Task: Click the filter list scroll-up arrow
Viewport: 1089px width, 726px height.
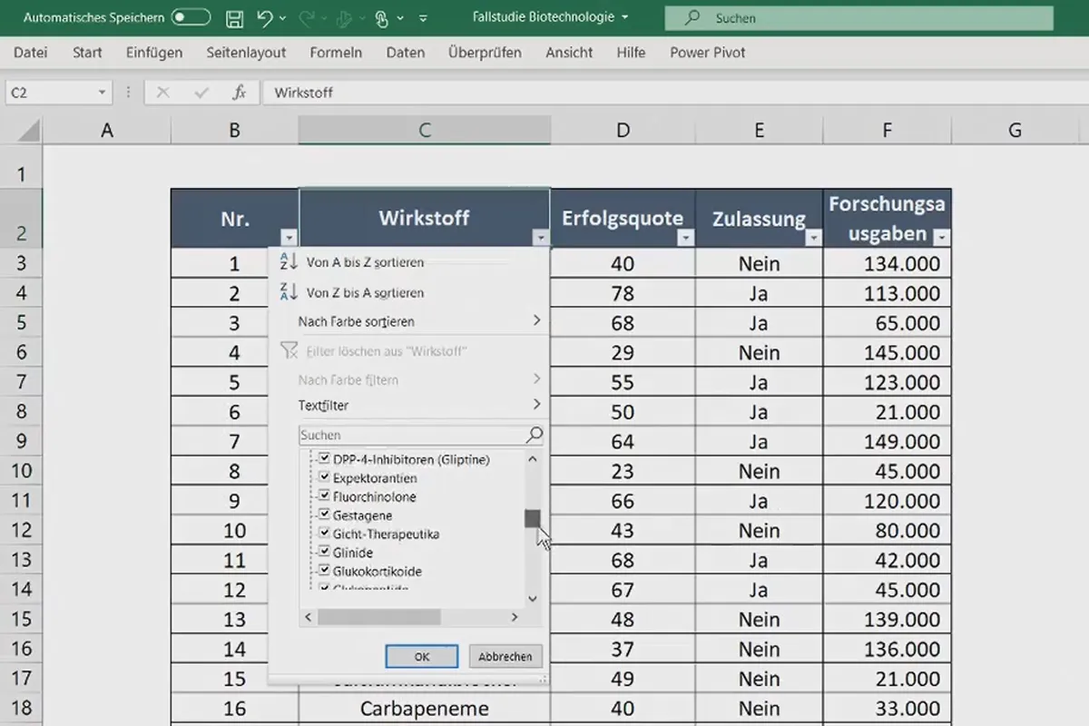Action: click(x=533, y=459)
